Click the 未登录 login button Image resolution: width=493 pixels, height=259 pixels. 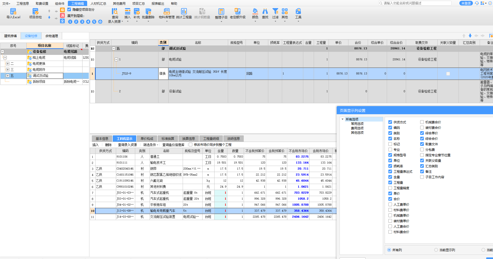pyautogui.click(x=466, y=3)
